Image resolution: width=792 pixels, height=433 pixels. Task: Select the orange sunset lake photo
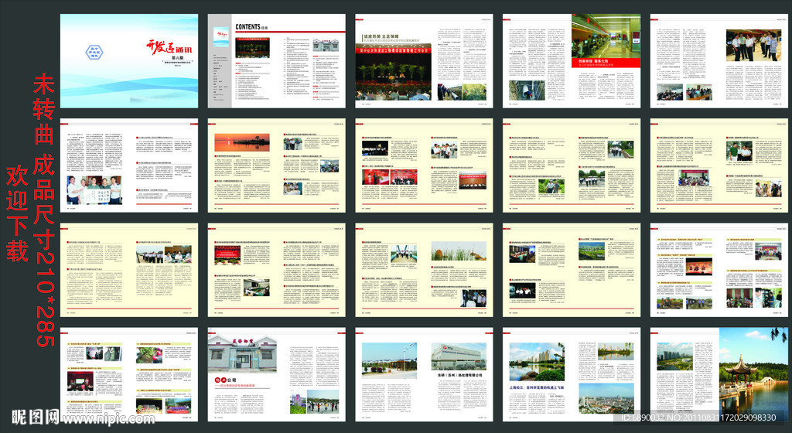242,143
